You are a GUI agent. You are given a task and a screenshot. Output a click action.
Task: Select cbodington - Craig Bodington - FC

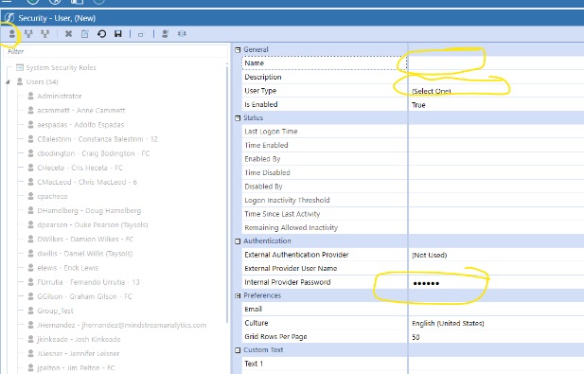tap(94, 153)
